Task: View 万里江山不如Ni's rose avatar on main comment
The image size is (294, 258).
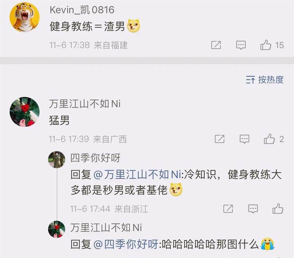Action: coord(24,112)
